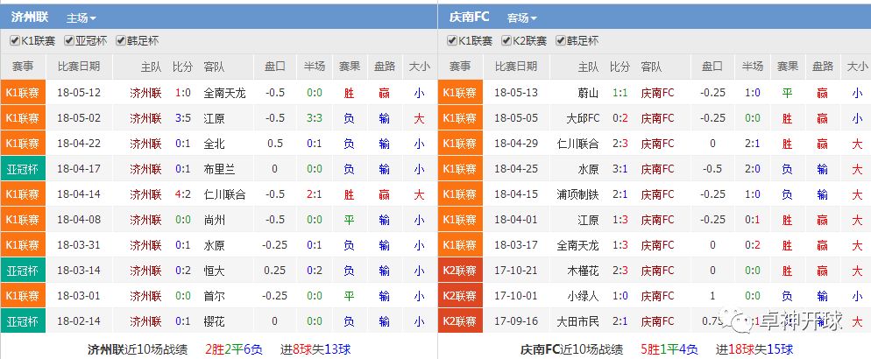Click the 半场 column header in 济州联 table
The image size is (871, 359).
pyautogui.click(x=315, y=67)
